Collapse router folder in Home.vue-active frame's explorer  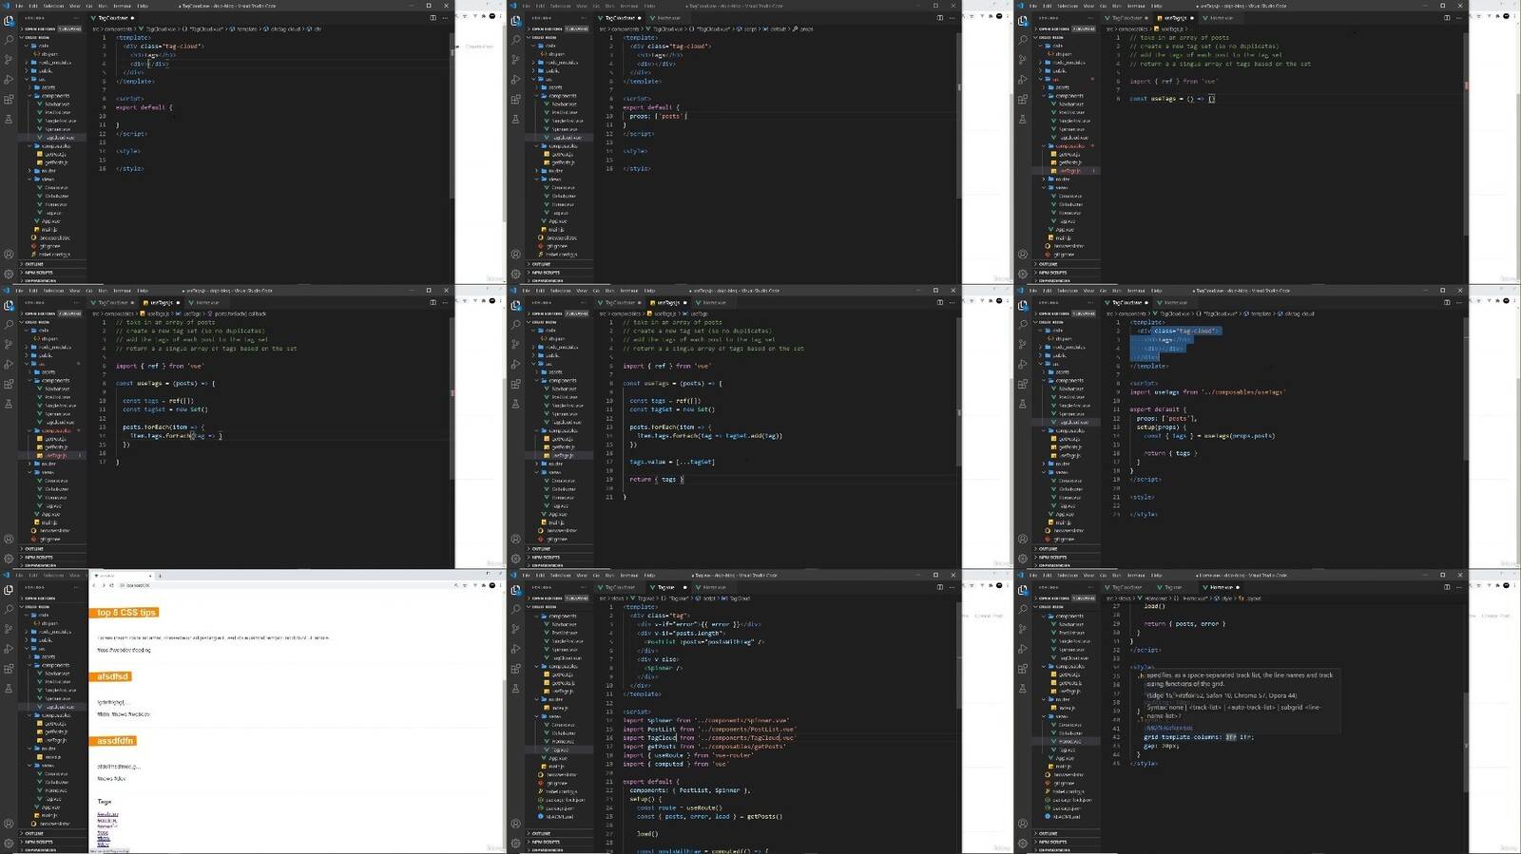(x=1064, y=699)
